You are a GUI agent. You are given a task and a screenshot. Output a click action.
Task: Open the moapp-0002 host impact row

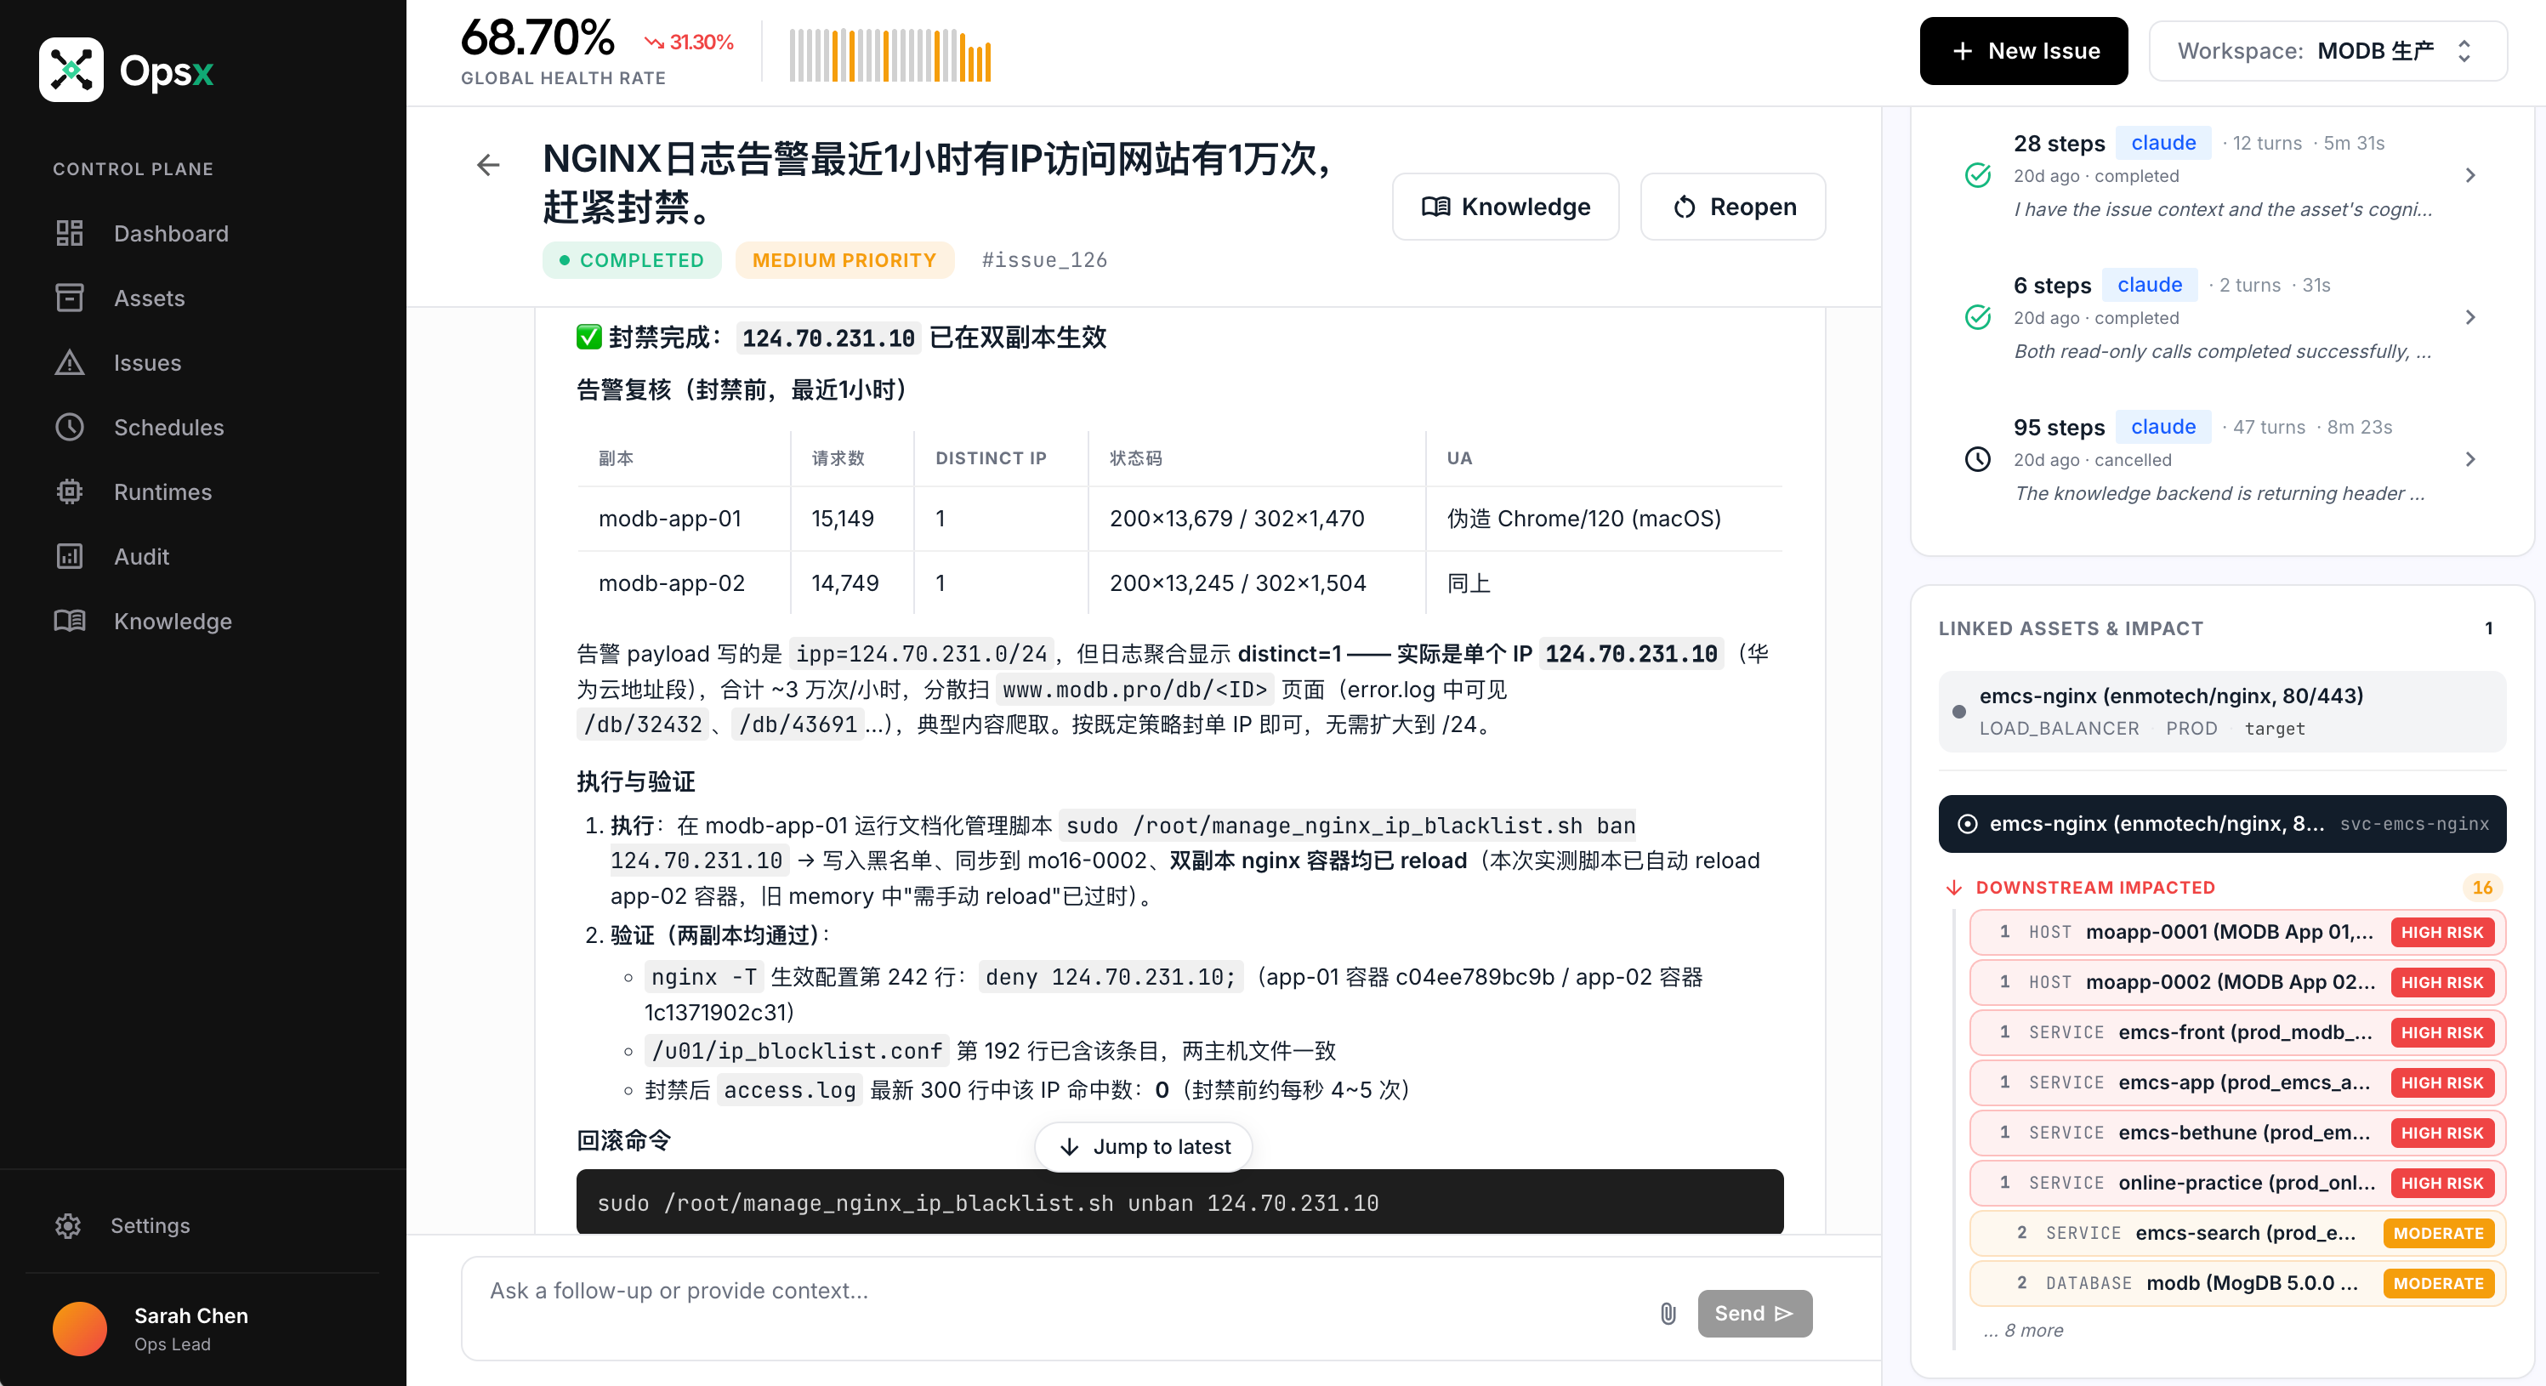(2236, 983)
